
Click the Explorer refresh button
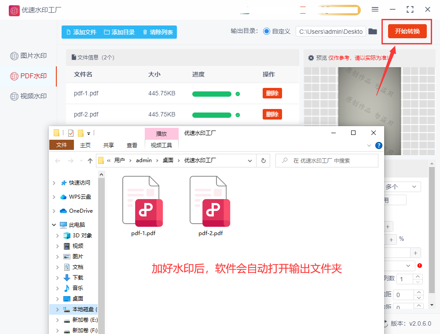click(264, 161)
